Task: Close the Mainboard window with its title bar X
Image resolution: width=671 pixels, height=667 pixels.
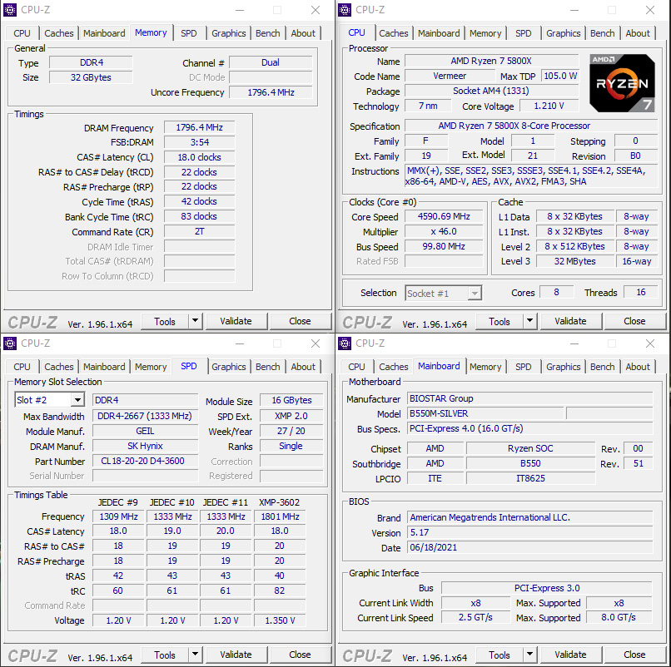Action: [x=649, y=343]
